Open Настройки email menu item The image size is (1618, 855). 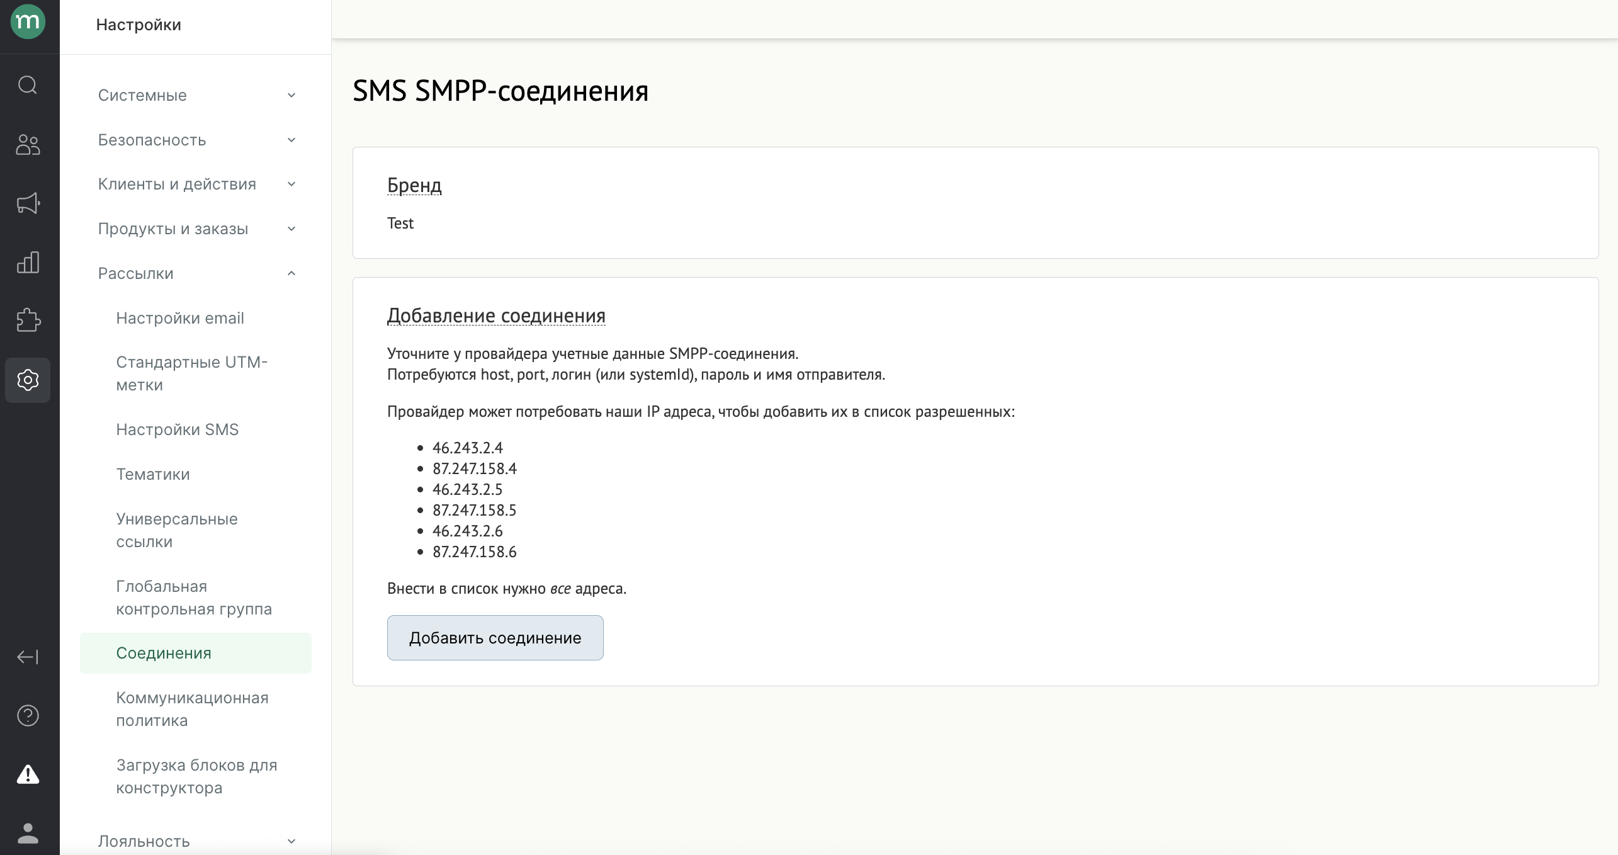[x=196, y=318]
